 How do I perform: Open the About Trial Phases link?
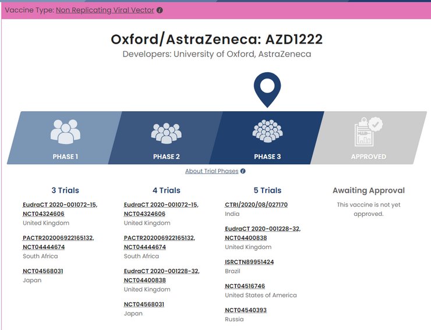click(211, 171)
